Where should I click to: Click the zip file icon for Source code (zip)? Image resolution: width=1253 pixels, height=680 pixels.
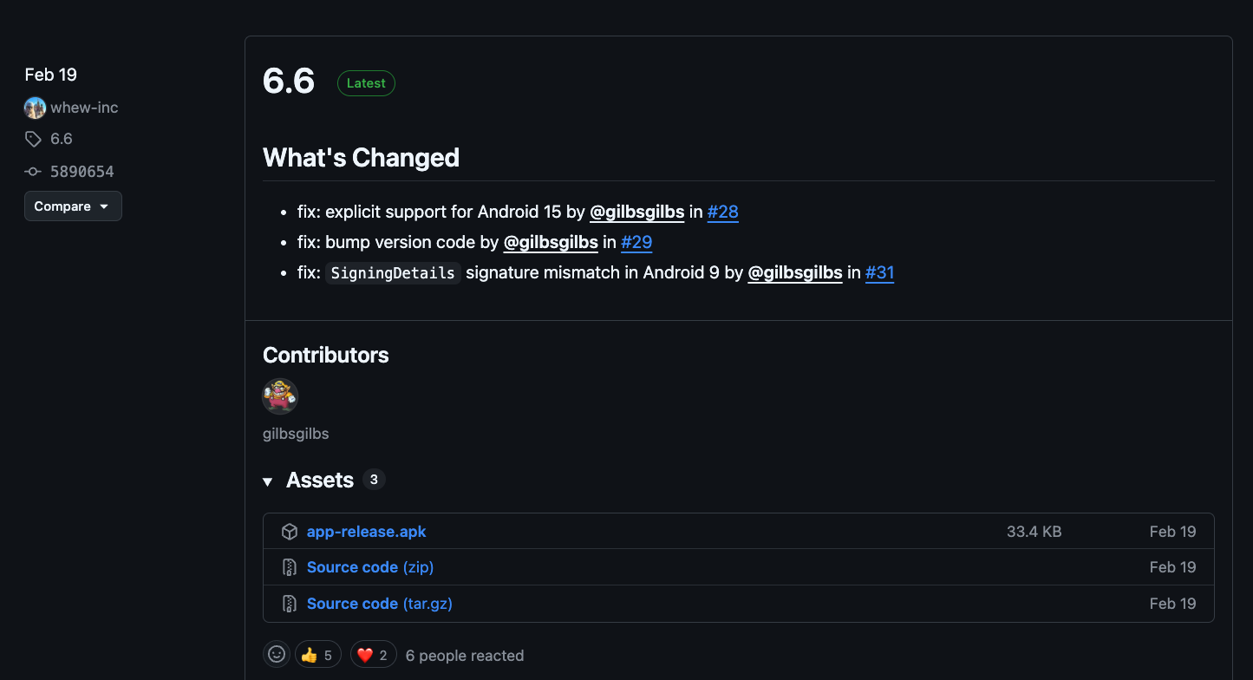pos(290,567)
